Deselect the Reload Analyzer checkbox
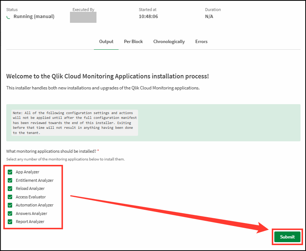This screenshot has height=251, width=306. (x=10, y=188)
